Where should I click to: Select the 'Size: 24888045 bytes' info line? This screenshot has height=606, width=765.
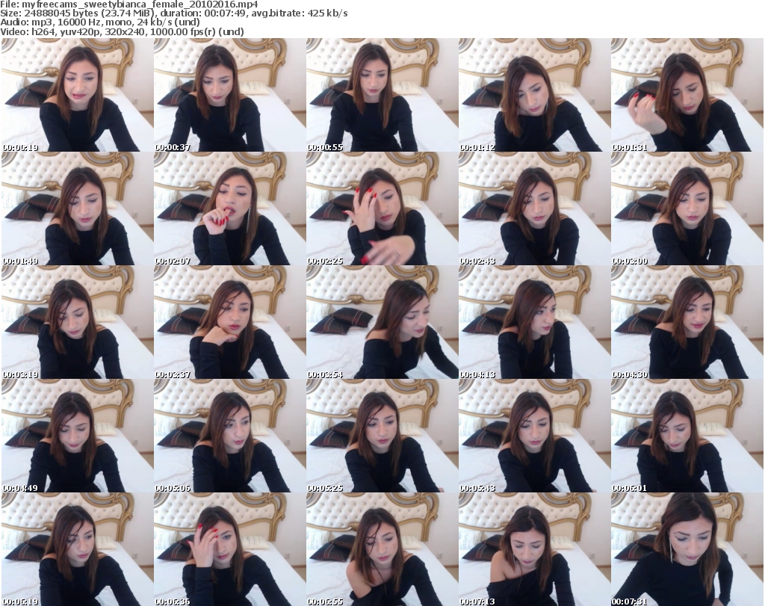[173, 13]
